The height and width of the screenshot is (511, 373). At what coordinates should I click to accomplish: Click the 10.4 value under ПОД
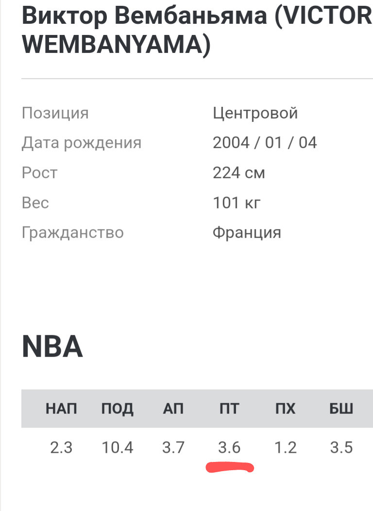point(118,447)
